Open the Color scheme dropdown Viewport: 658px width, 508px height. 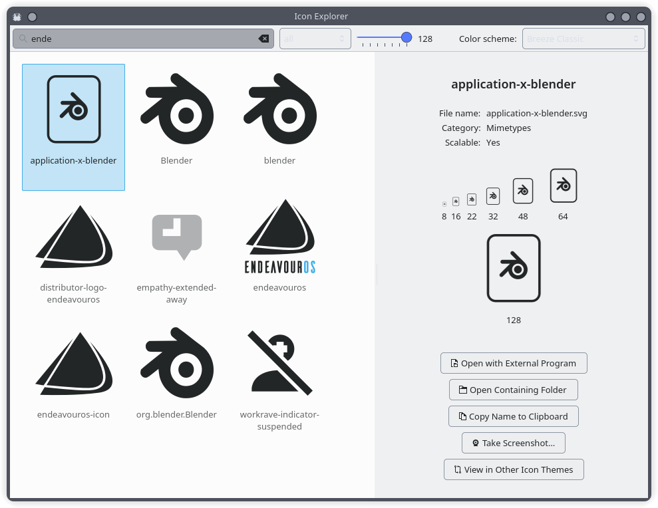pos(583,39)
